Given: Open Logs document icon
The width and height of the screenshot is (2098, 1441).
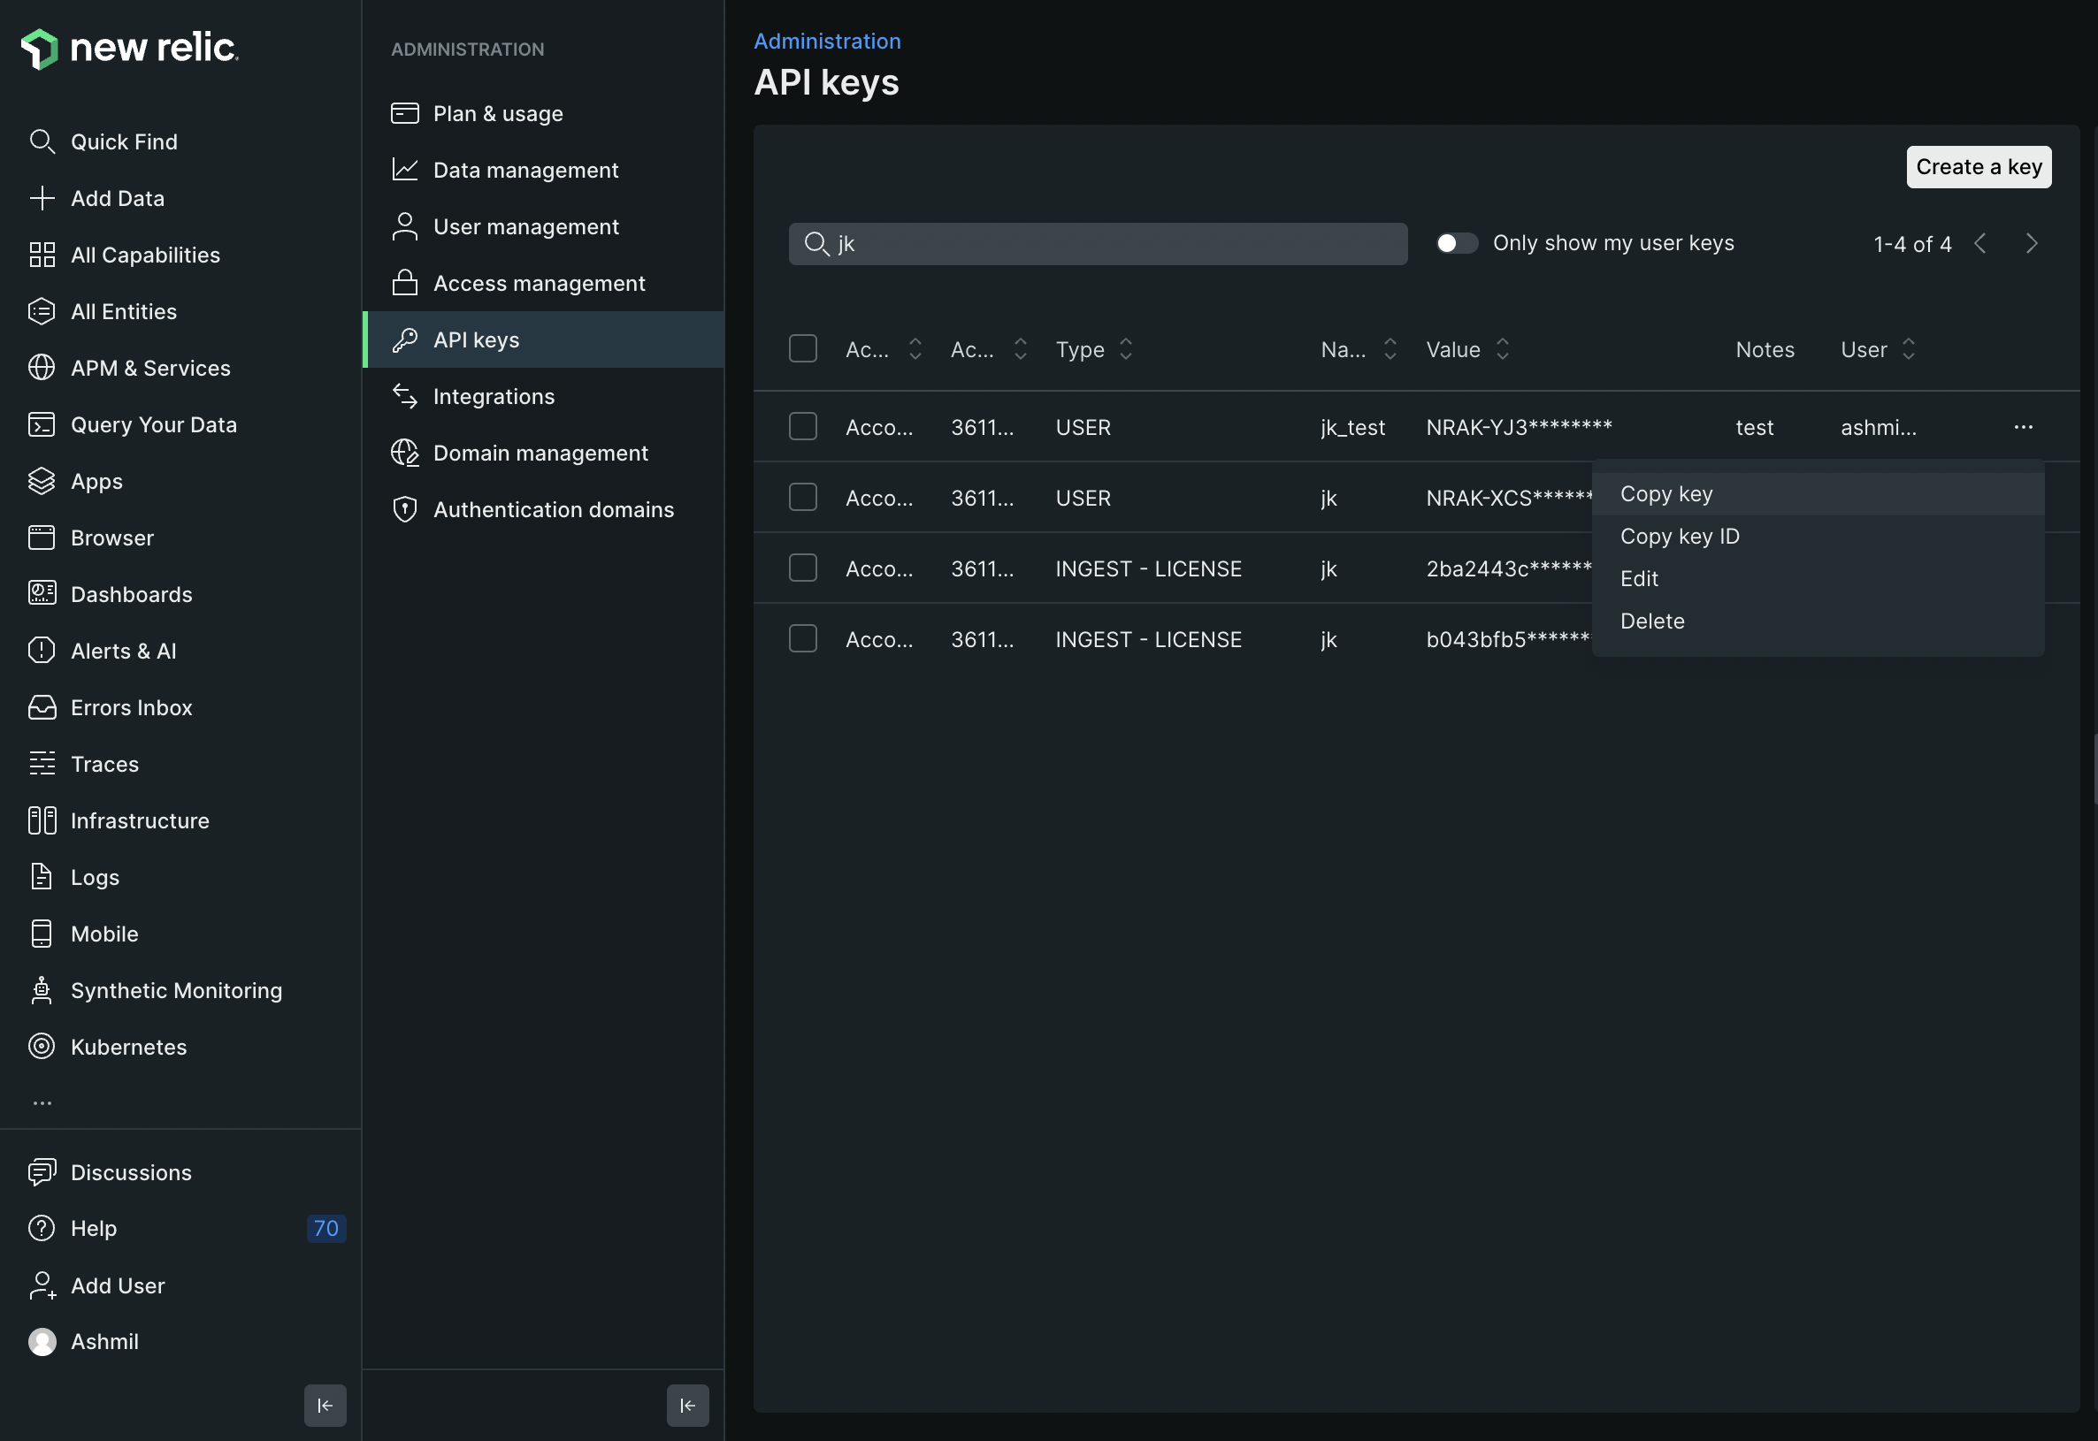Looking at the screenshot, I should (42, 878).
